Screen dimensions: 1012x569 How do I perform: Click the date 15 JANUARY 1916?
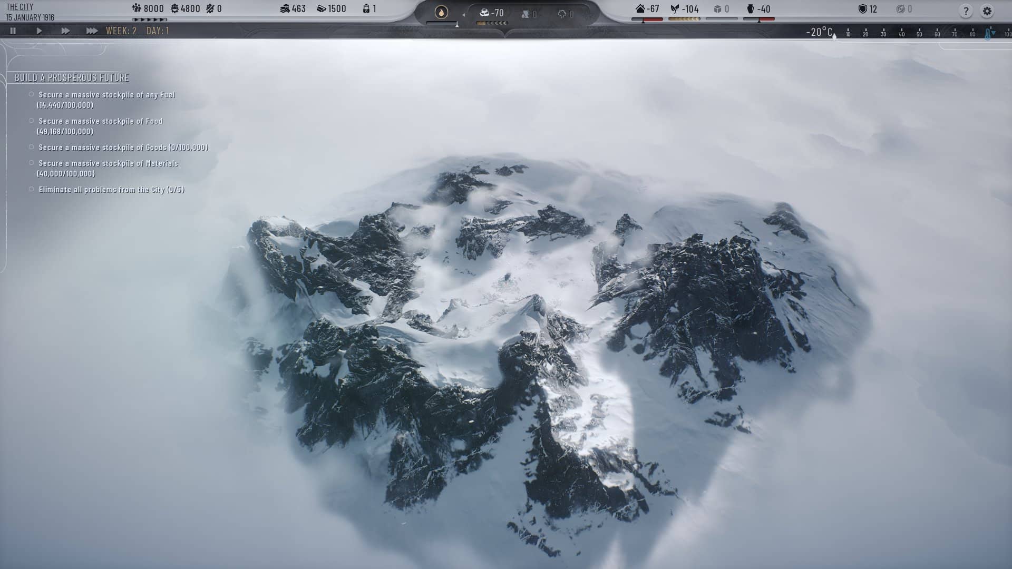pyautogui.click(x=30, y=17)
